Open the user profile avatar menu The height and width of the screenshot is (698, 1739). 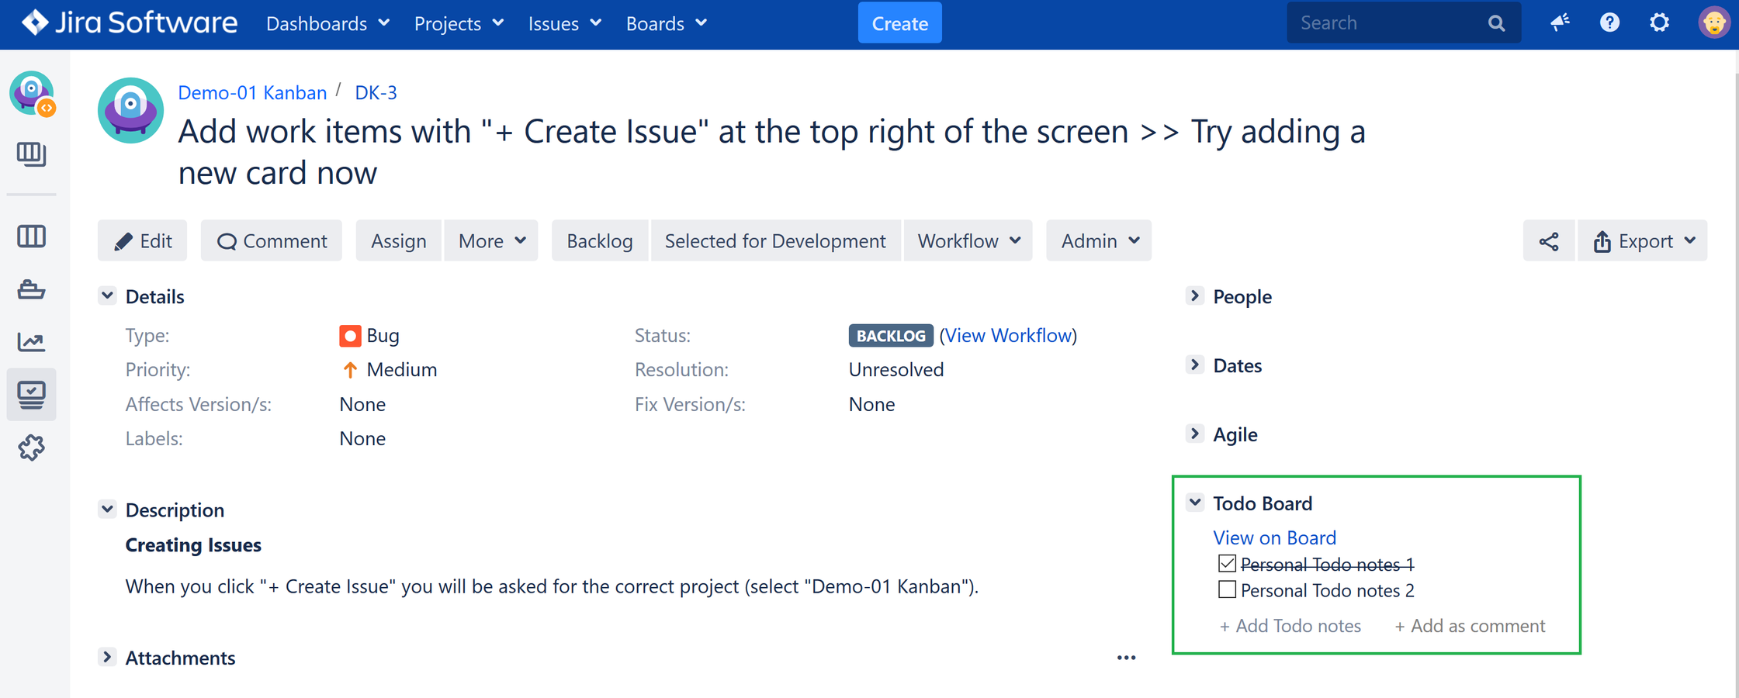point(1713,22)
